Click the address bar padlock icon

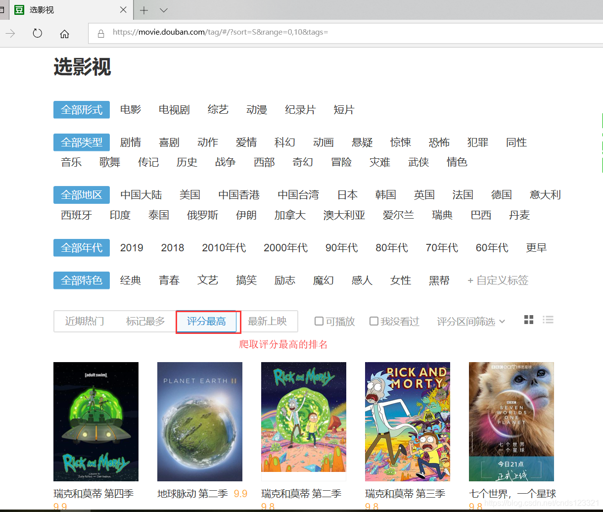(101, 34)
